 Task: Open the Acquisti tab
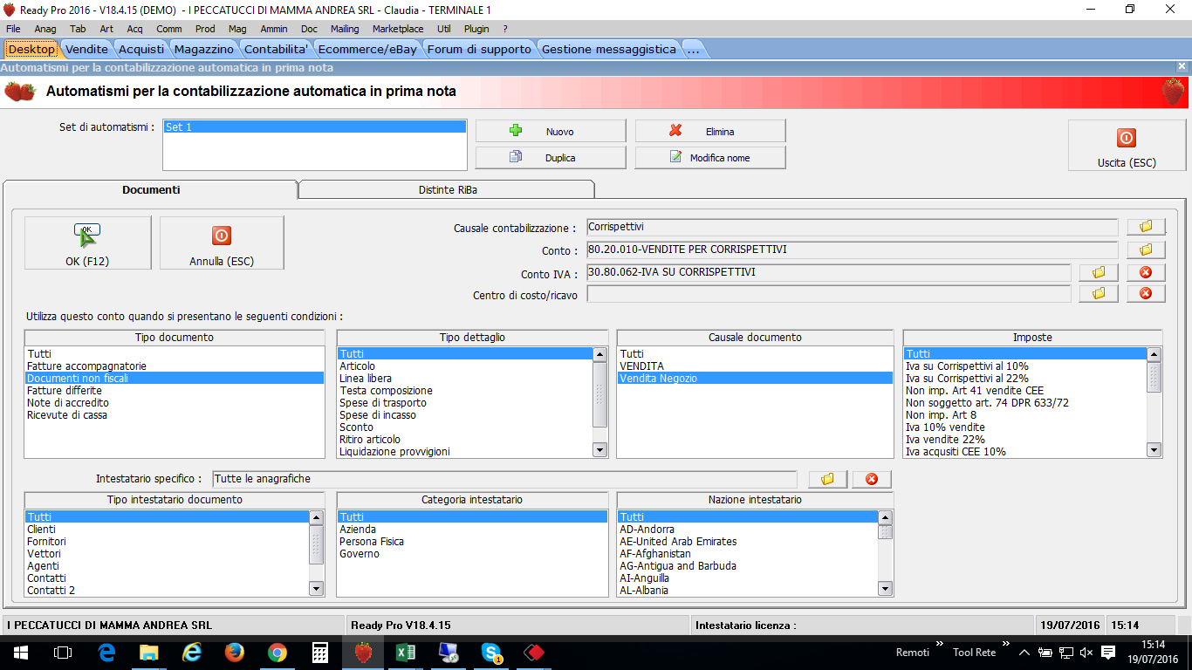coord(140,49)
